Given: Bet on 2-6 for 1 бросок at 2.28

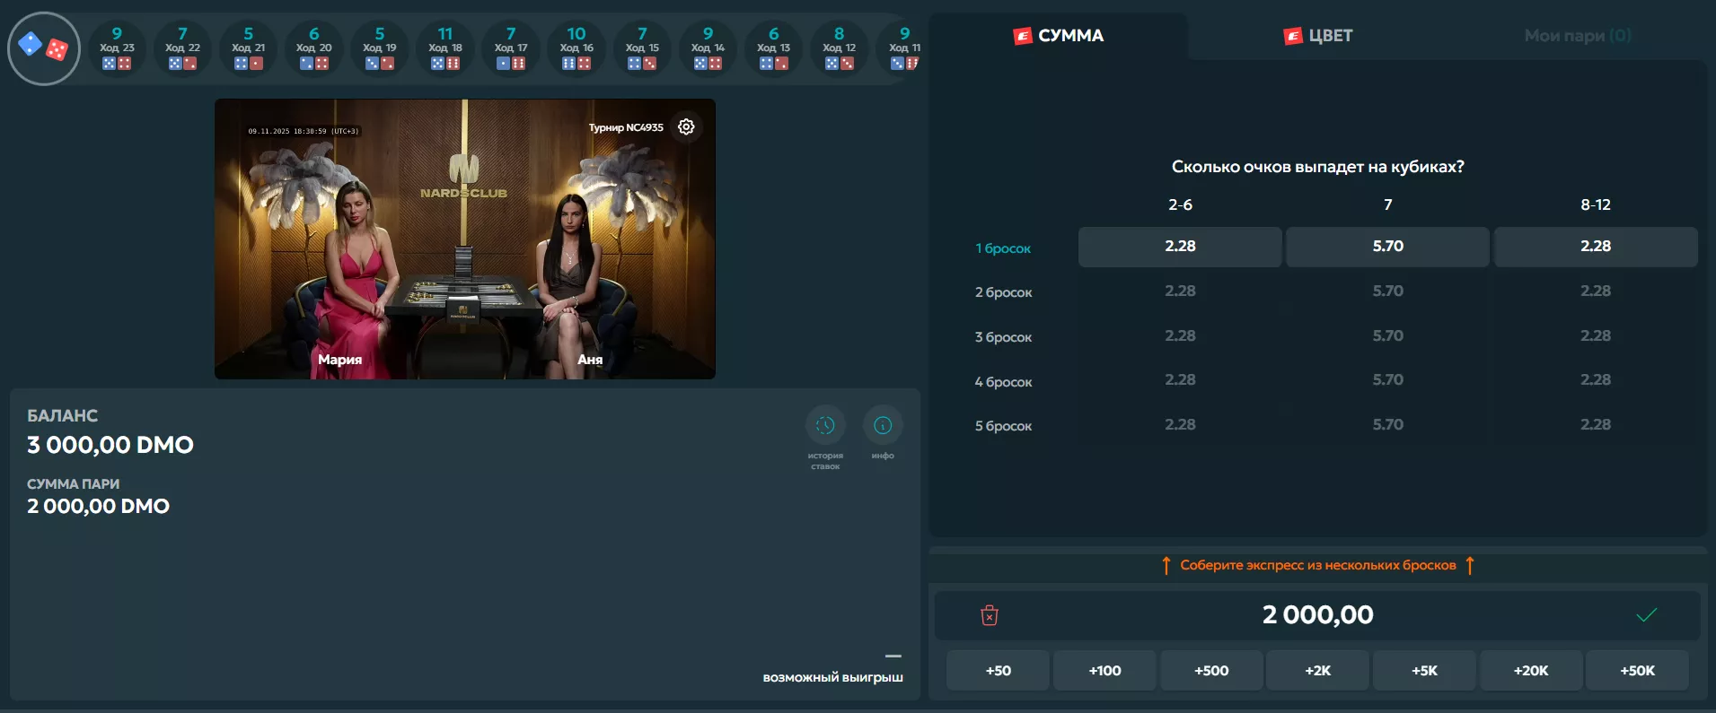Looking at the screenshot, I should point(1179,247).
